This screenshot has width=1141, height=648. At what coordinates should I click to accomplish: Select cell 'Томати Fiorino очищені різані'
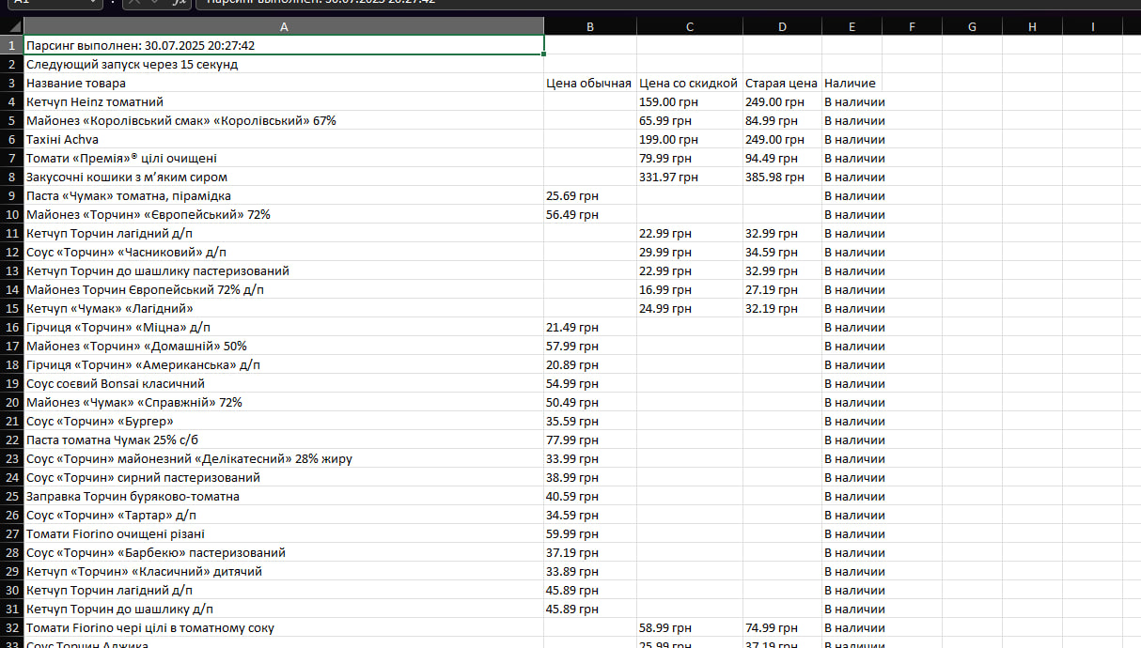(x=284, y=533)
